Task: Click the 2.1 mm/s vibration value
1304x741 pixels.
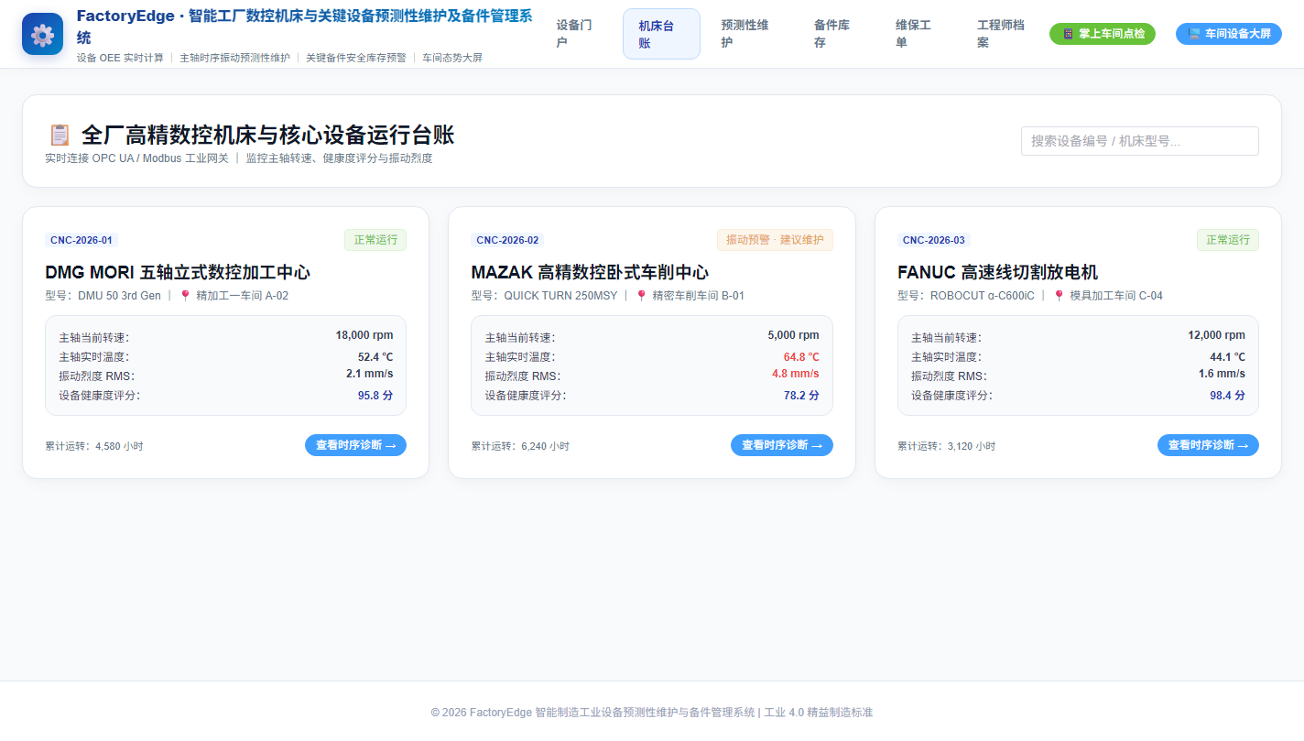Action: pos(370,374)
